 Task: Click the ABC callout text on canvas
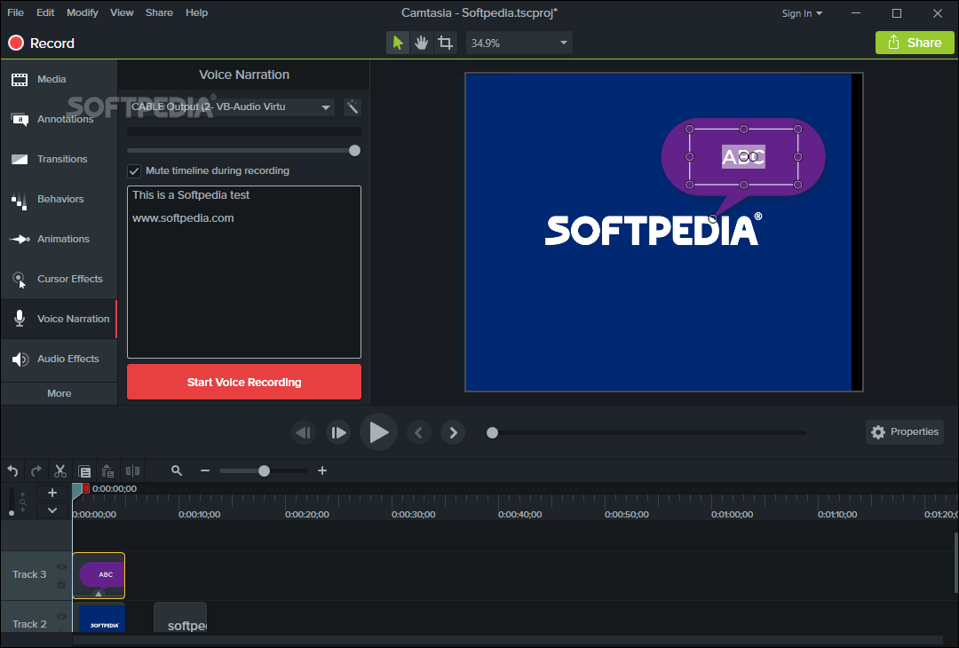point(743,157)
